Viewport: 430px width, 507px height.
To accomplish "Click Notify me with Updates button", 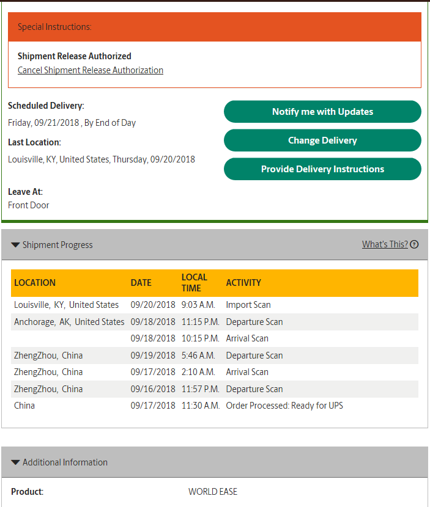I will pos(322,112).
